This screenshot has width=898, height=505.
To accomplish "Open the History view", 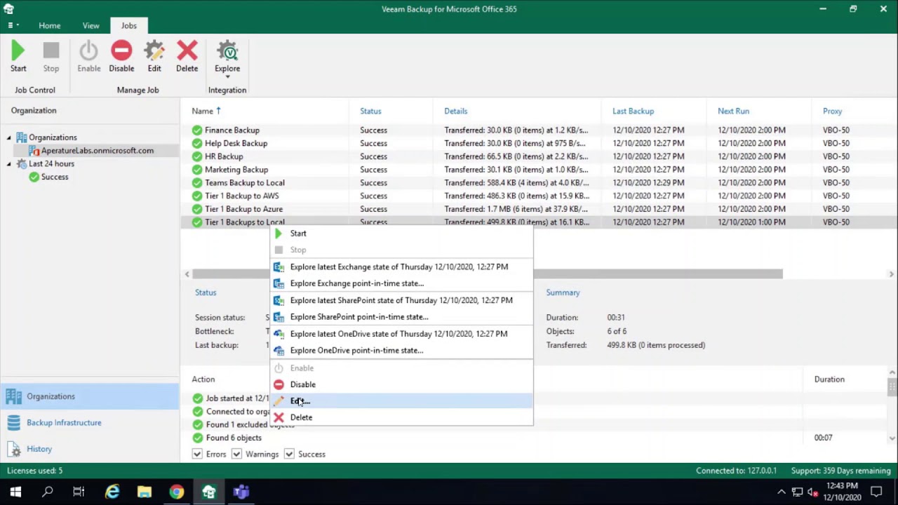I will [x=90, y=449].
